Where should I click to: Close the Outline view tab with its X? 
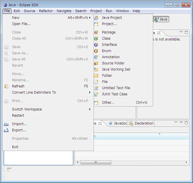(x=159, y=33)
